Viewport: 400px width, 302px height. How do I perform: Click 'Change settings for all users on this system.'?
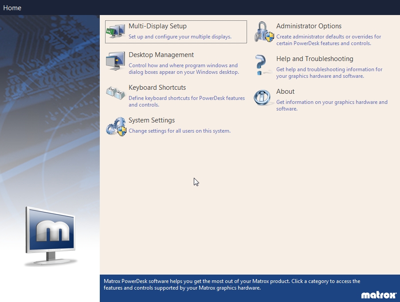180,131
